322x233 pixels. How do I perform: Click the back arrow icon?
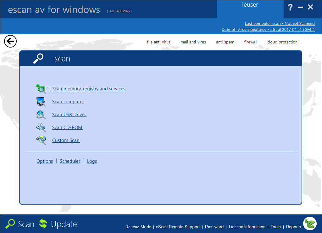click(10, 41)
